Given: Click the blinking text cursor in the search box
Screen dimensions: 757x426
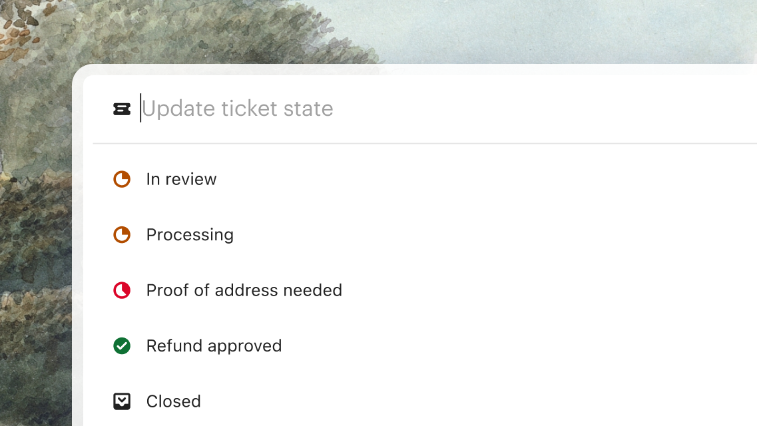Looking at the screenshot, I should pyautogui.click(x=140, y=108).
